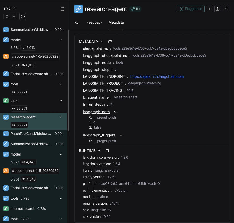
Task: Click the langgraph_step key label
Action: [96, 70]
